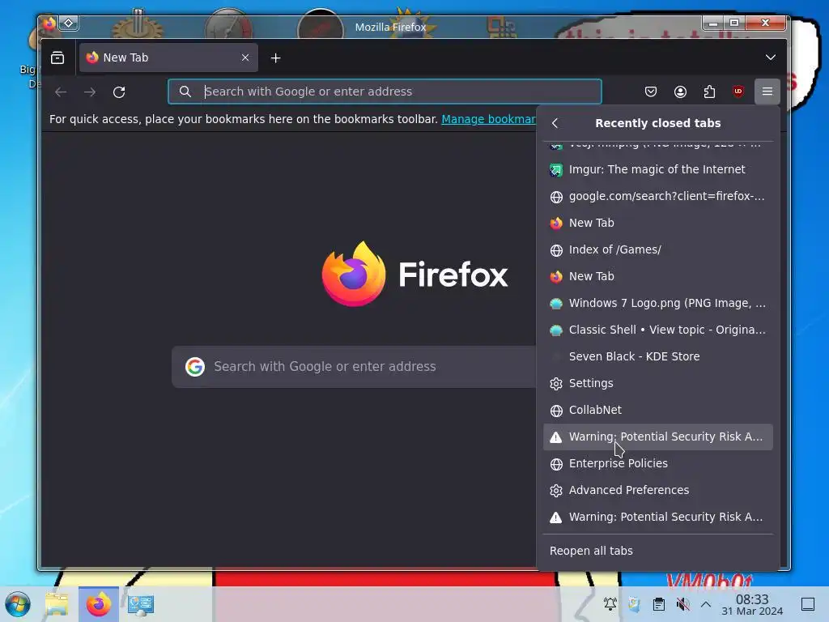The image size is (829, 622).
Task: Open the Extensions puzzle icon
Action: [x=709, y=92]
